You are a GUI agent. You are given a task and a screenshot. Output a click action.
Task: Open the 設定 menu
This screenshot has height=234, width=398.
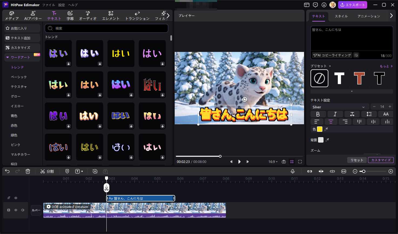point(62,5)
